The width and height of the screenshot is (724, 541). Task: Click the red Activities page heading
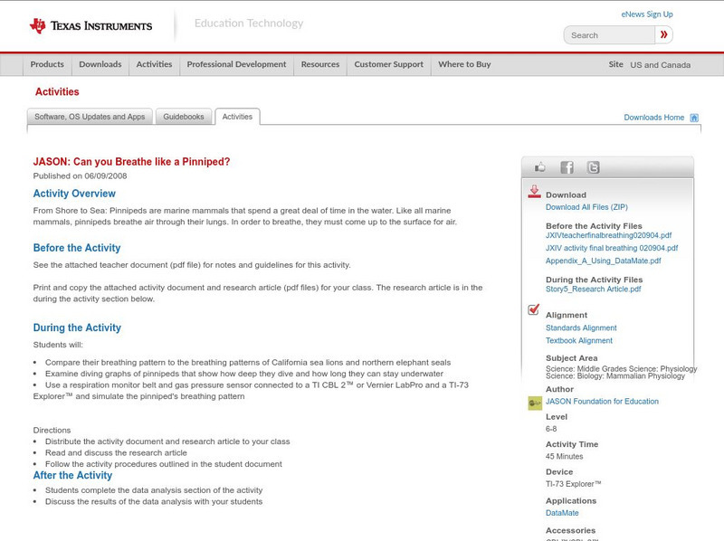pos(57,91)
